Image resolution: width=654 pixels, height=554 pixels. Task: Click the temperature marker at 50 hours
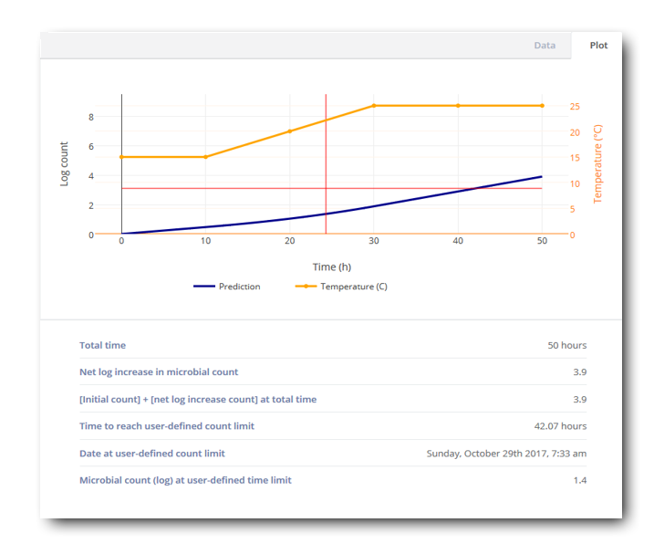pyautogui.click(x=542, y=106)
